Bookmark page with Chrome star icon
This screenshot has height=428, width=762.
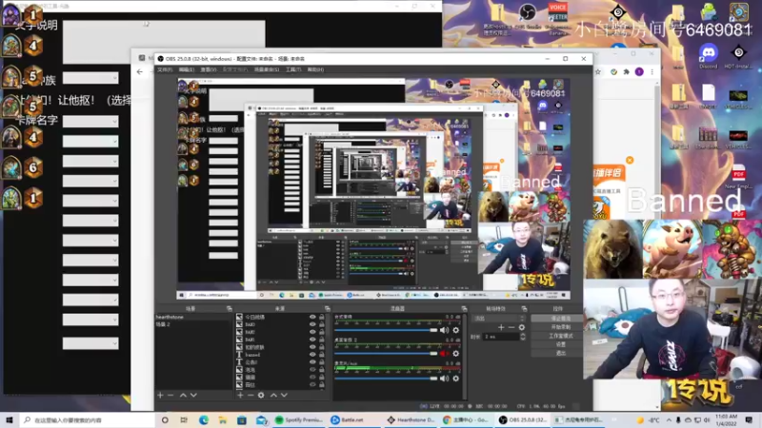(598, 72)
